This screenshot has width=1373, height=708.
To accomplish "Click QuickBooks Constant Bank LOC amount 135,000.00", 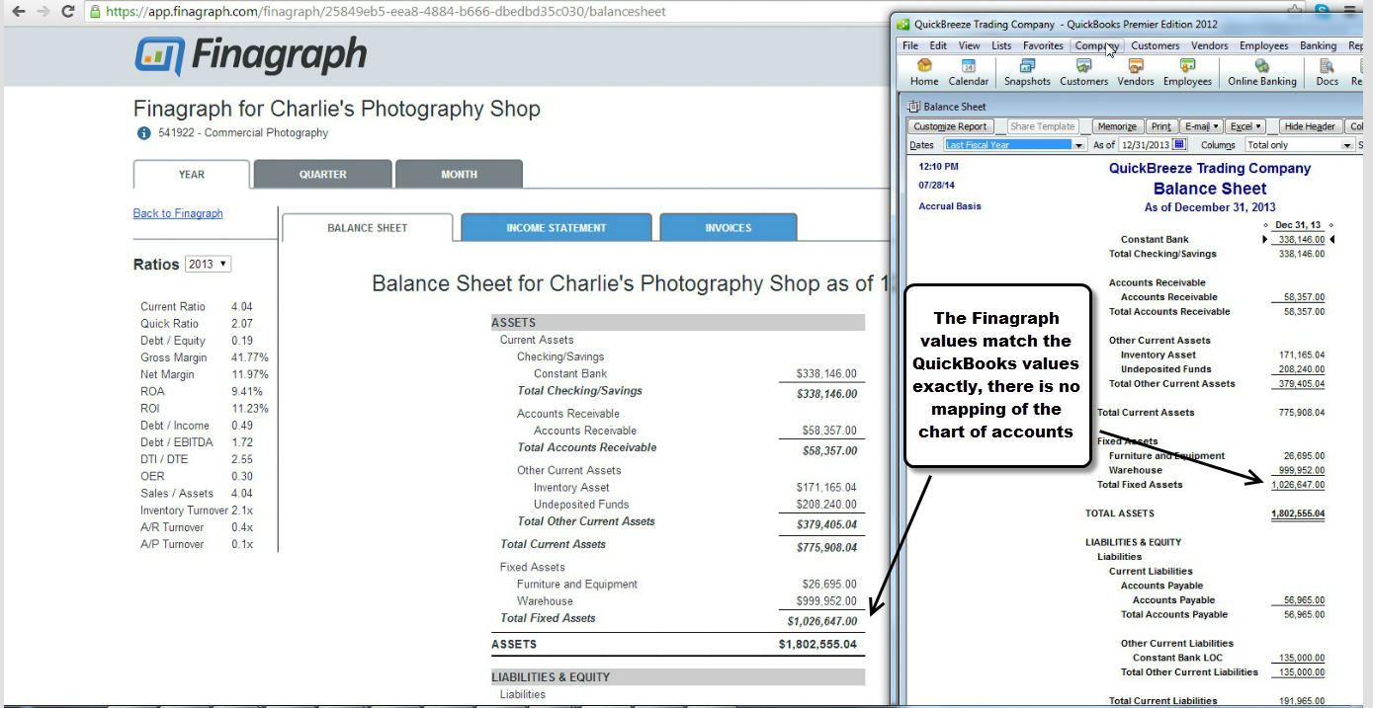I will coord(1304,658).
